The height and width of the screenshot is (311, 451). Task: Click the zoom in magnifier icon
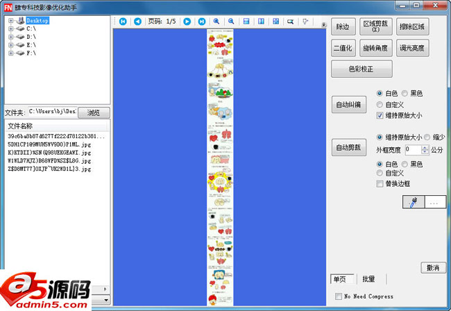click(216, 22)
